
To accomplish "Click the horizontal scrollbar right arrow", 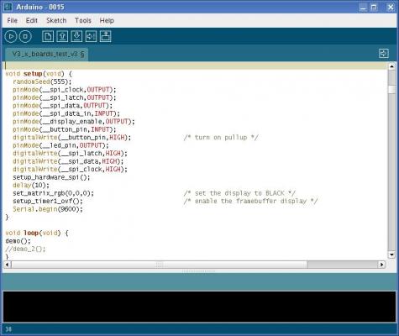I will point(381,265).
